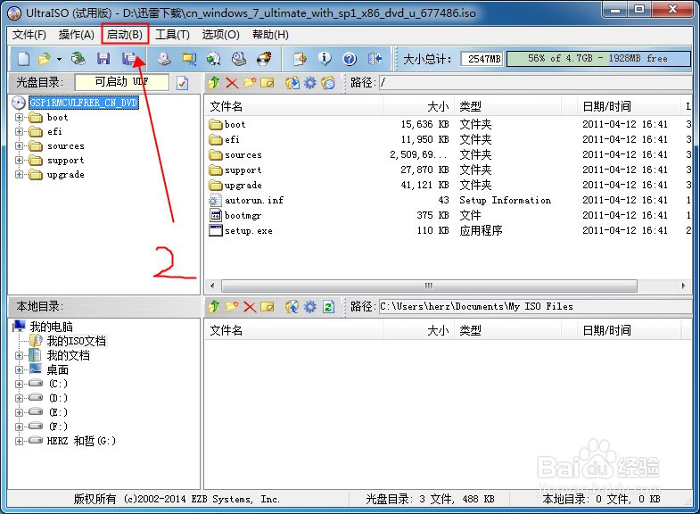
Task: Open the dropdown arrow beside Open icon
Action: pos(59,59)
